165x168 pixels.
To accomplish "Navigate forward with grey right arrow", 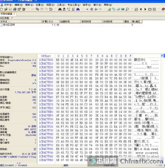I will (100, 9).
